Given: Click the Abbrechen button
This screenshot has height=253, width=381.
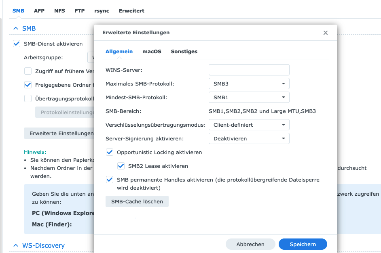Looking at the screenshot, I should coord(250,244).
